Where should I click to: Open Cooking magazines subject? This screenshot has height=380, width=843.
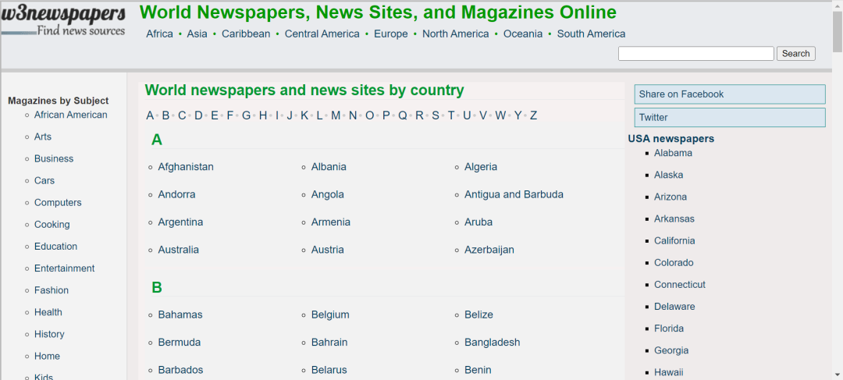tap(52, 225)
